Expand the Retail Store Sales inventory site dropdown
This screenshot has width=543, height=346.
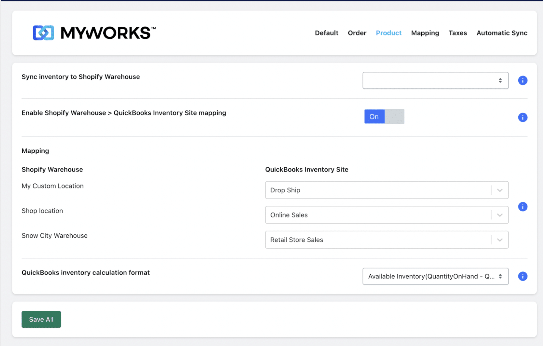point(500,240)
